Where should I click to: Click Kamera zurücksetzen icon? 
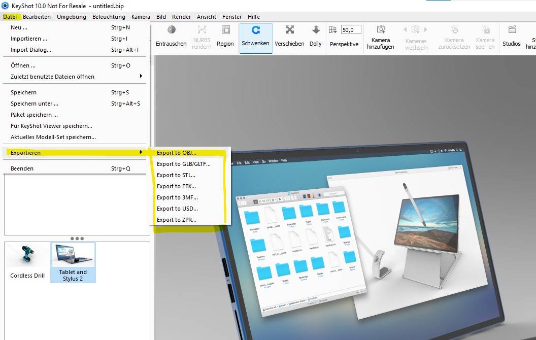[x=454, y=29]
